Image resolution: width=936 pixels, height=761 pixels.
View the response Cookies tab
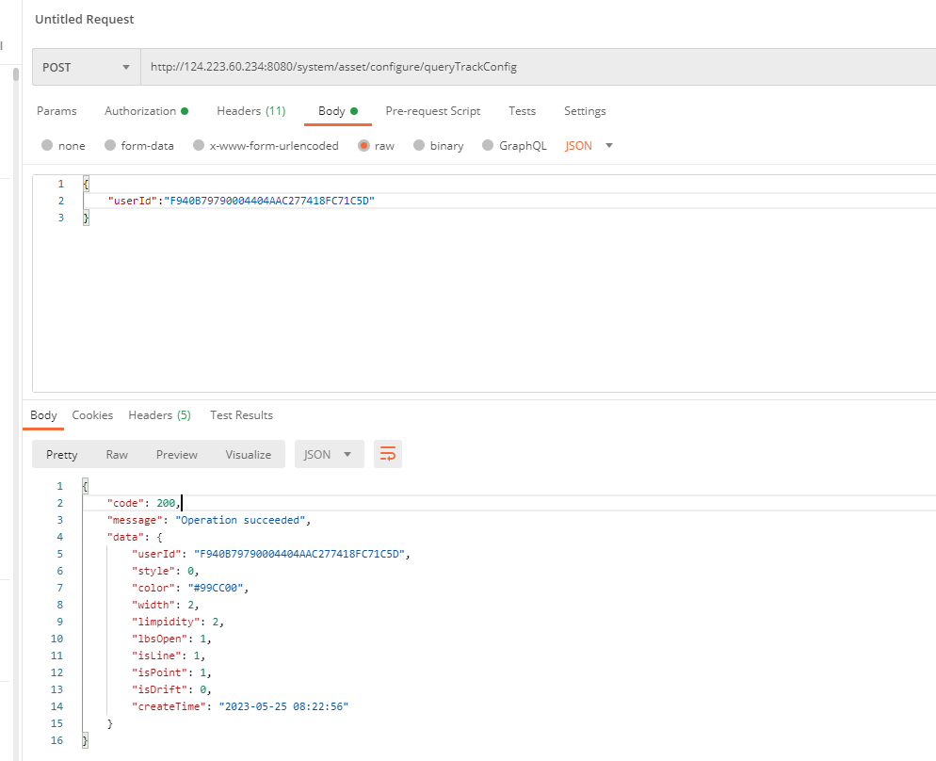(x=92, y=415)
